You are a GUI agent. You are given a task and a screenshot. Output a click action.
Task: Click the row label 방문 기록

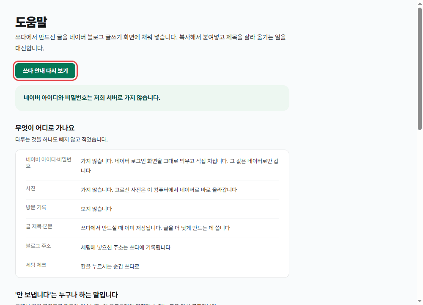(x=36, y=207)
